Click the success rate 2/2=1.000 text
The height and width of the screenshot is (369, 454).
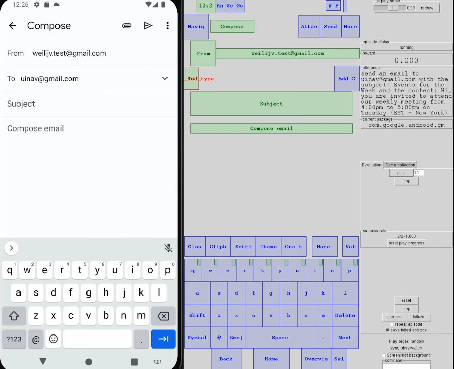[x=406, y=236]
